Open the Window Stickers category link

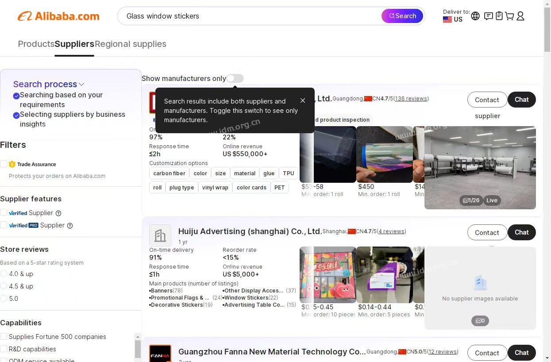coord(246,298)
